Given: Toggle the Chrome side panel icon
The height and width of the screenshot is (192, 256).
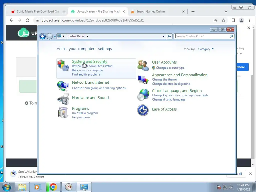Looking at the screenshot, I should [233, 20].
